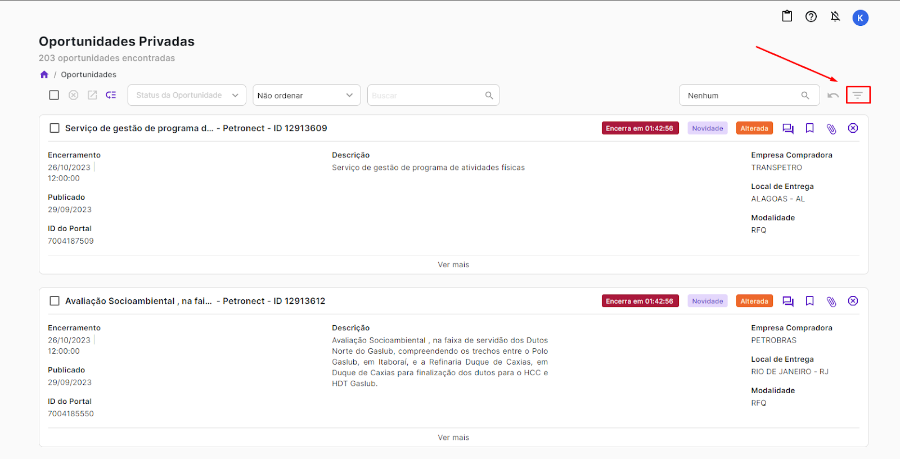Tick the select-all checkbox in toolbar
The width and height of the screenshot is (900, 459).
point(54,95)
